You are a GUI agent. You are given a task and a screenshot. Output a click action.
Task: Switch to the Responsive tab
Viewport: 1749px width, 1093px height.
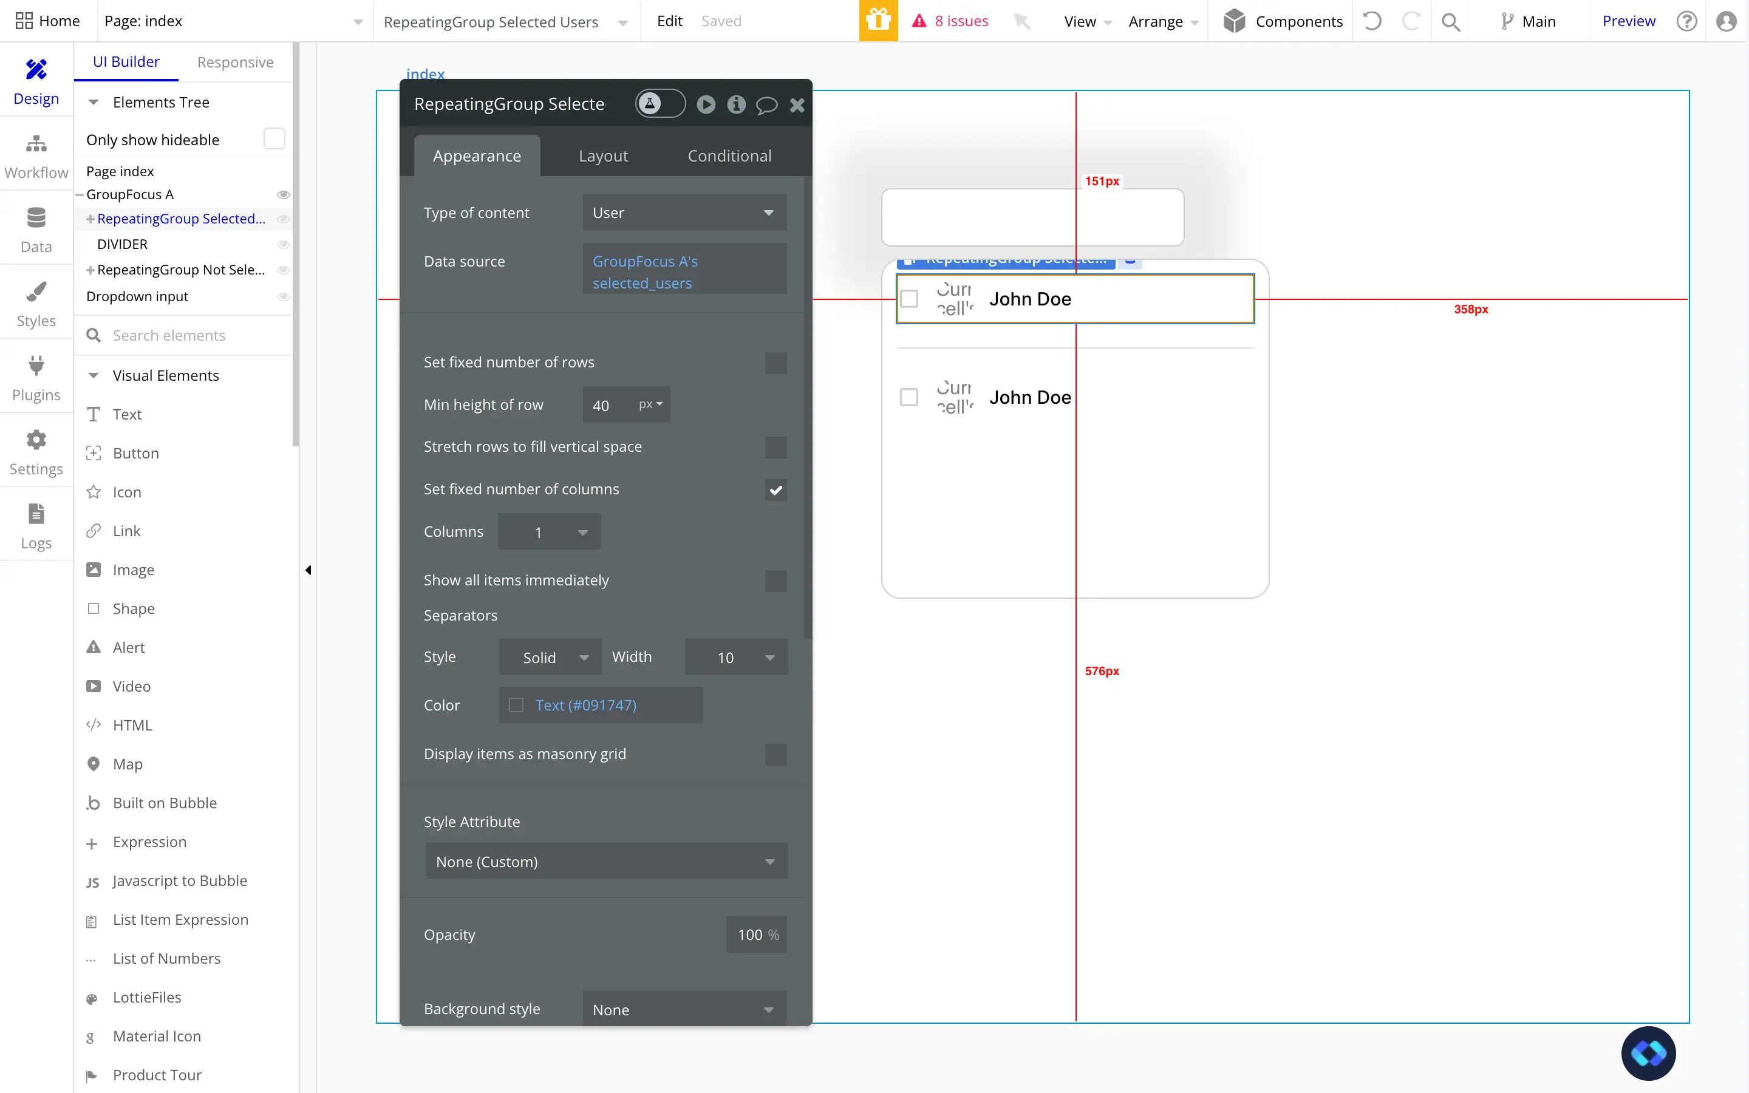(x=236, y=62)
